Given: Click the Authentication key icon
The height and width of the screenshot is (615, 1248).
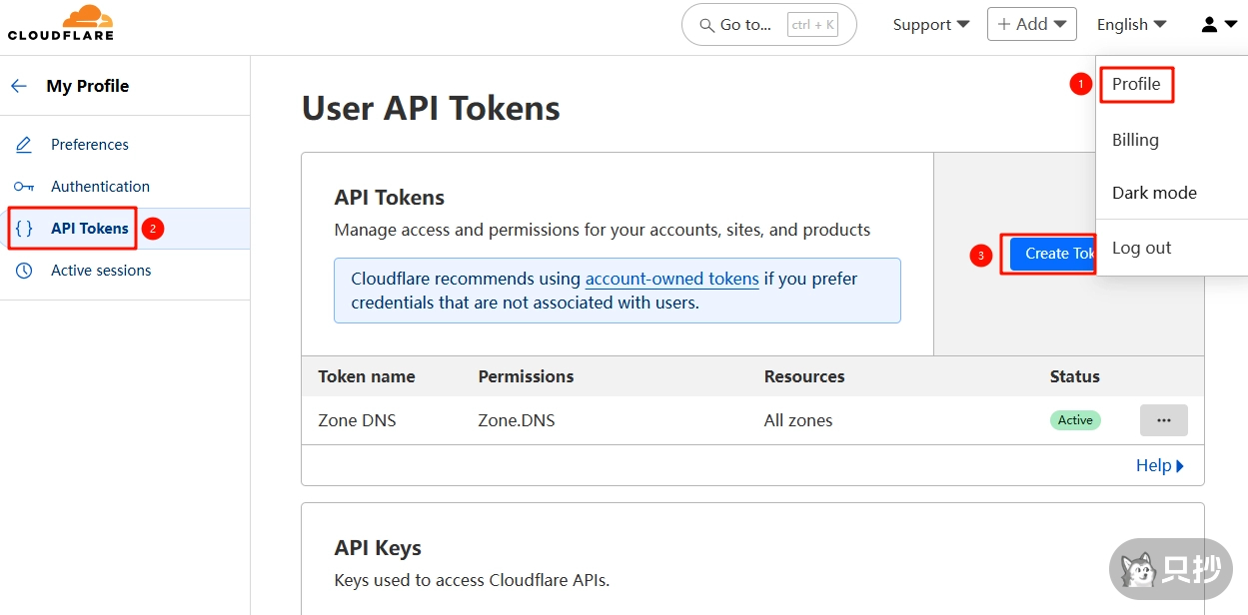Looking at the screenshot, I should click(x=24, y=186).
